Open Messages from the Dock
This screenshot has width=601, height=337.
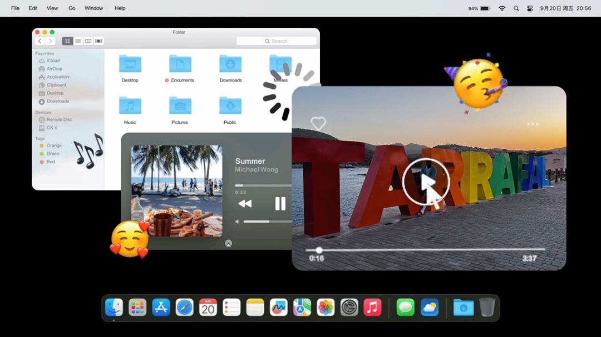[406, 307]
